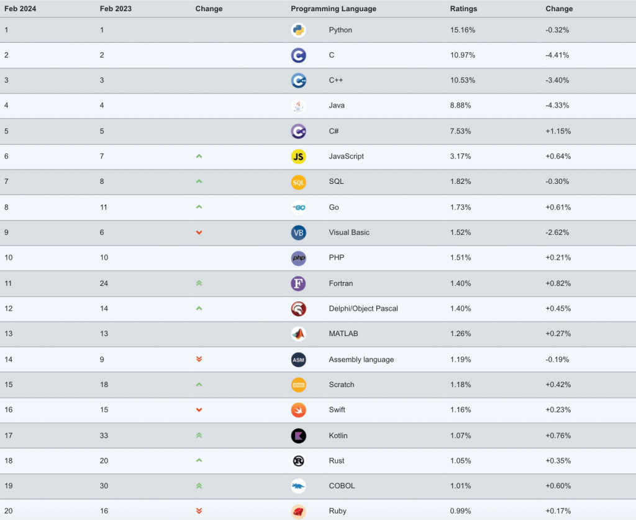The image size is (636, 520).
Task: Click the red down arrow in Visual Basic row
Action: click(199, 232)
